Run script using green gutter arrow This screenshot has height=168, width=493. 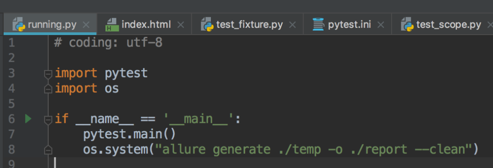tap(28, 119)
